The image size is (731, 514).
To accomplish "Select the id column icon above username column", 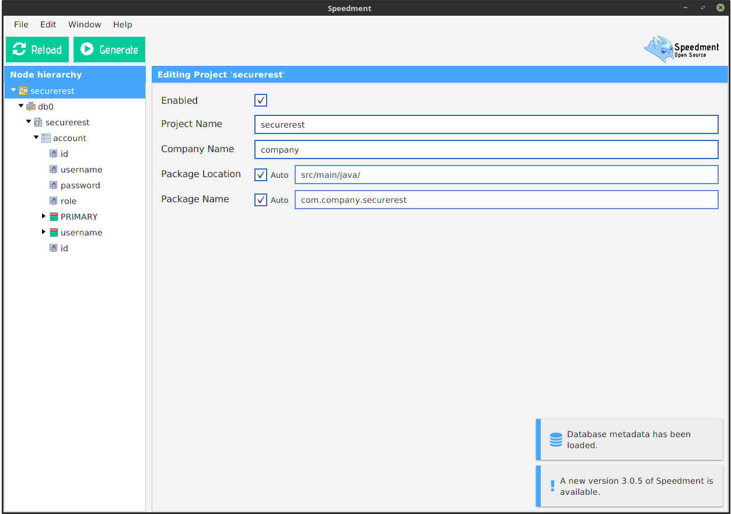I will tap(54, 154).
